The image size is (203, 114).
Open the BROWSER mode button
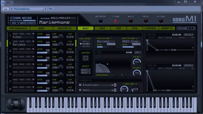point(101,21)
